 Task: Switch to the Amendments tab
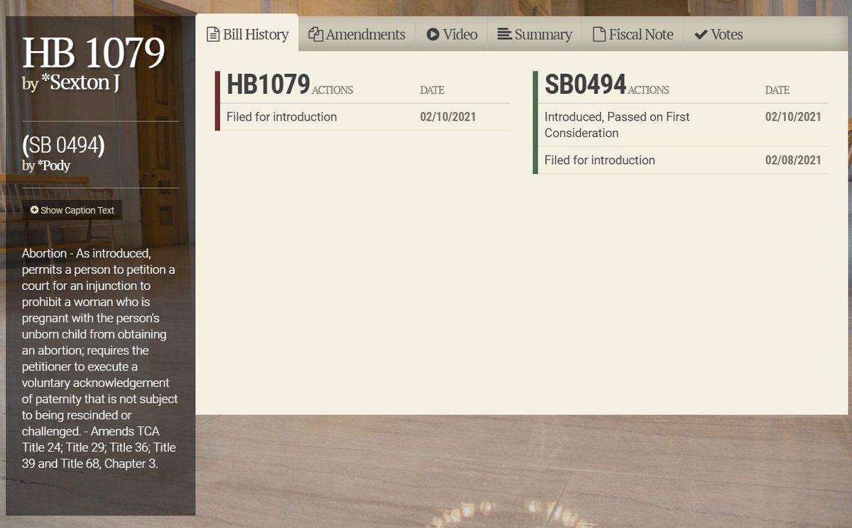[356, 34]
